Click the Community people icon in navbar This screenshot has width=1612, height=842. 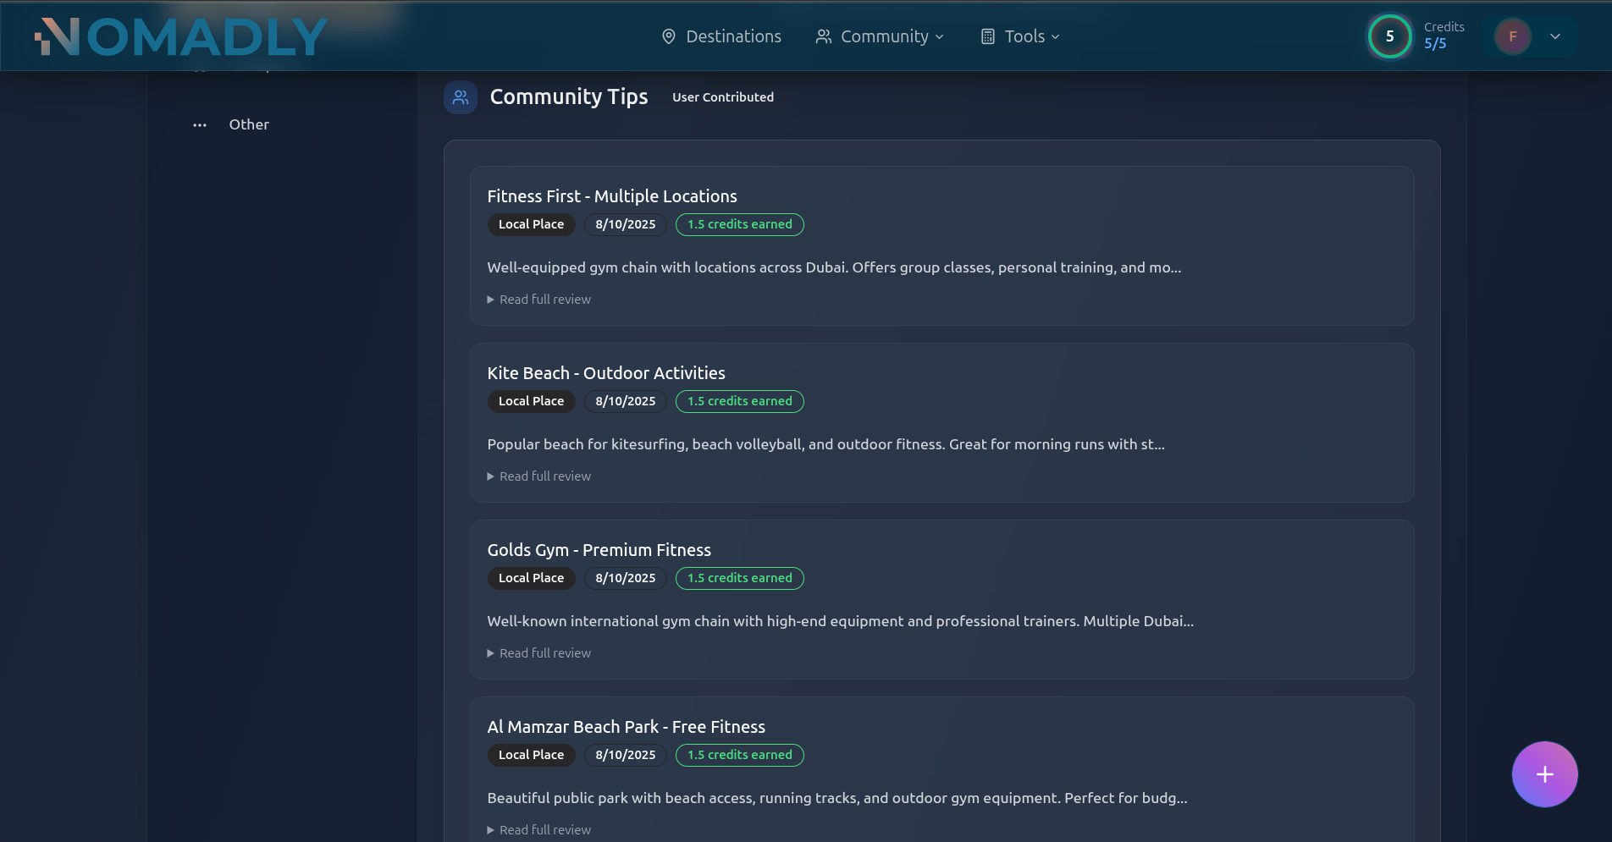(x=823, y=36)
